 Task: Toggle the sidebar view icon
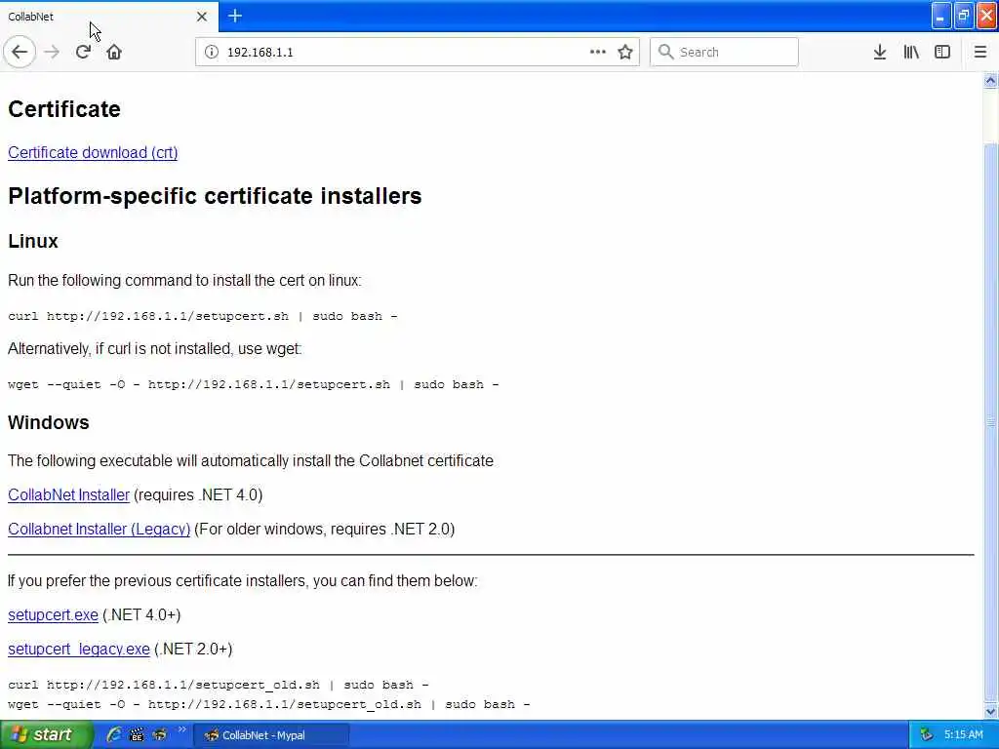pos(942,52)
